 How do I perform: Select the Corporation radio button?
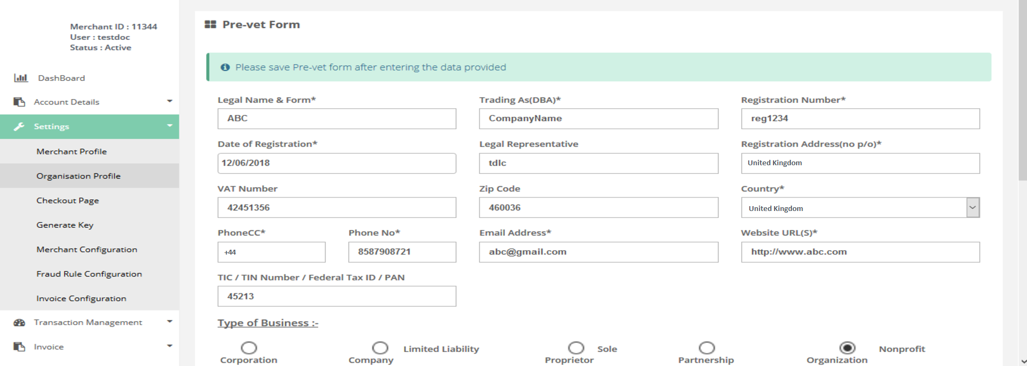tap(249, 348)
